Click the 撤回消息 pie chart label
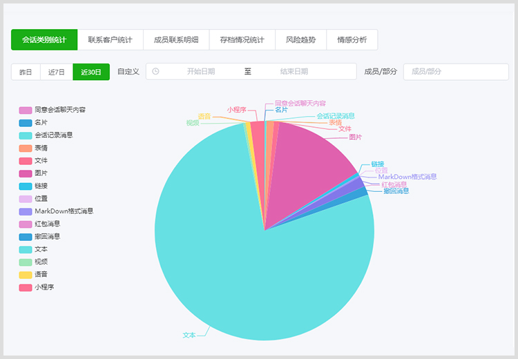The image size is (518, 359). pos(396,191)
